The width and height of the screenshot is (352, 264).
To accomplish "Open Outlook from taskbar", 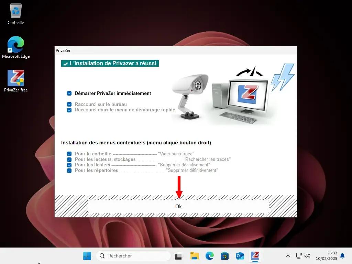I will click(240, 256).
